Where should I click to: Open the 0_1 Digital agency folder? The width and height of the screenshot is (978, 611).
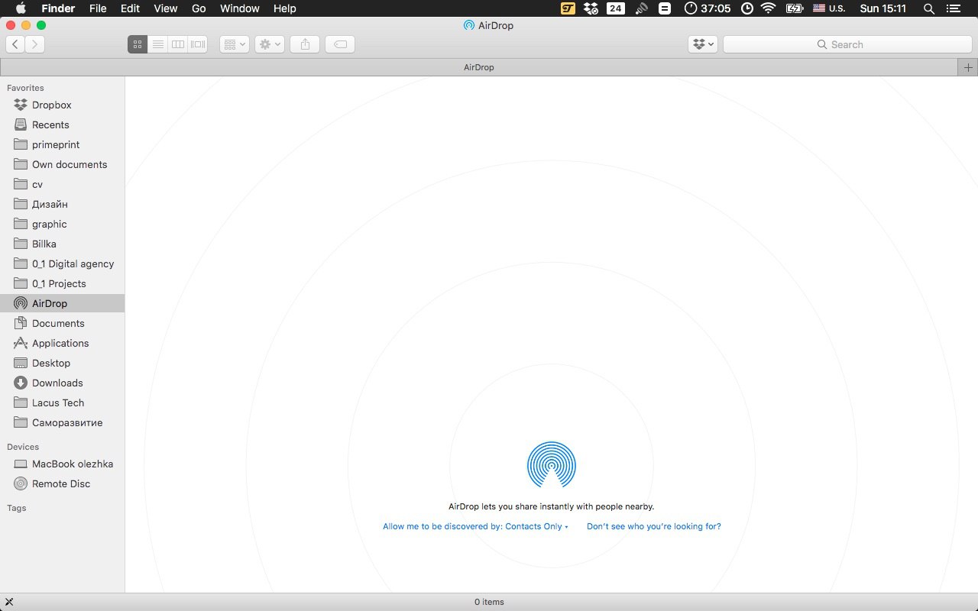tap(62, 263)
